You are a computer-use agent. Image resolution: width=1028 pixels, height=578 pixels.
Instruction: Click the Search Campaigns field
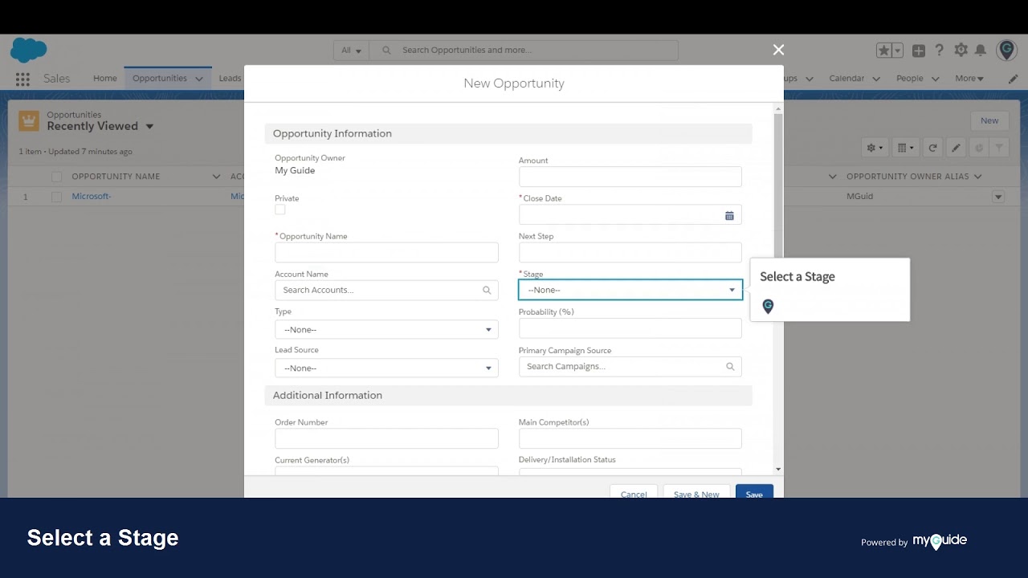[x=630, y=367]
